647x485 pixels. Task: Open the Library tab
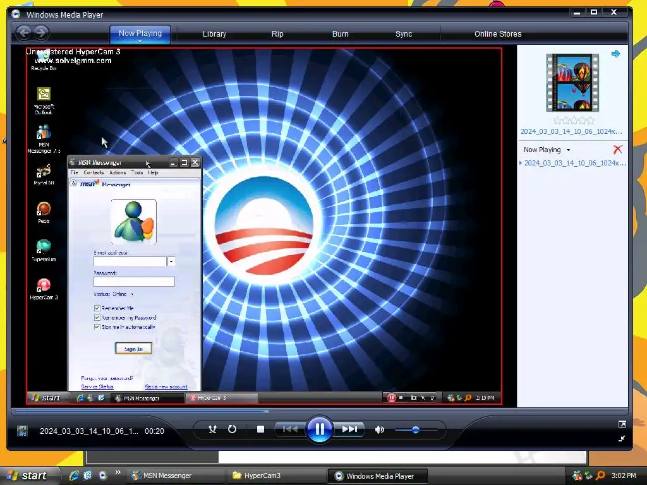pos(214,34)
